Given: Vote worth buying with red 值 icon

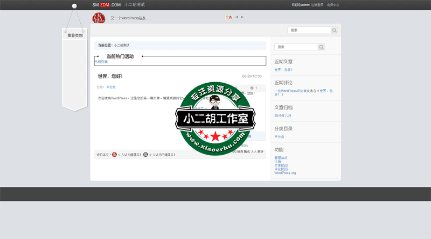Looking at the screenshot, I should 115,155.
